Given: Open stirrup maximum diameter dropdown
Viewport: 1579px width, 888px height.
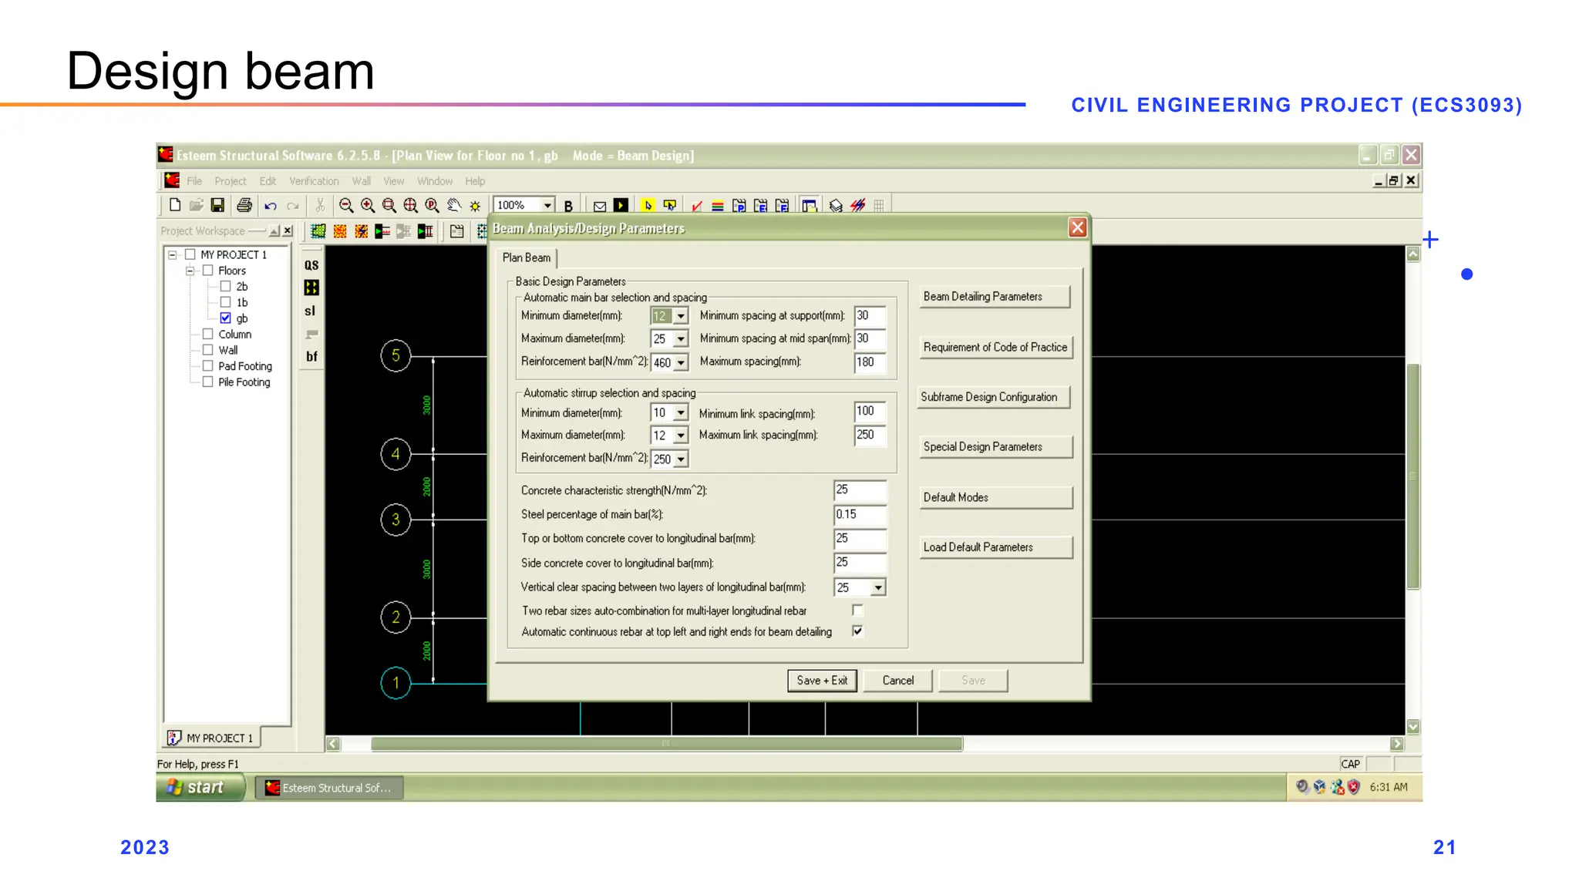Looking at the screenshot, I should pos(681,436).
